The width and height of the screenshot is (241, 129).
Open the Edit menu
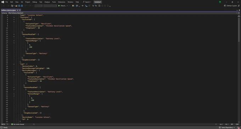tap(12, 2)
